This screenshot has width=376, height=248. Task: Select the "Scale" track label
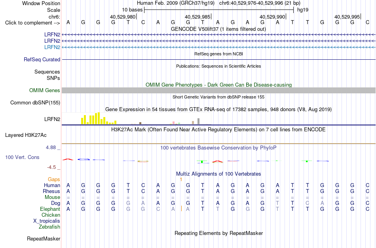click(53, 10)
